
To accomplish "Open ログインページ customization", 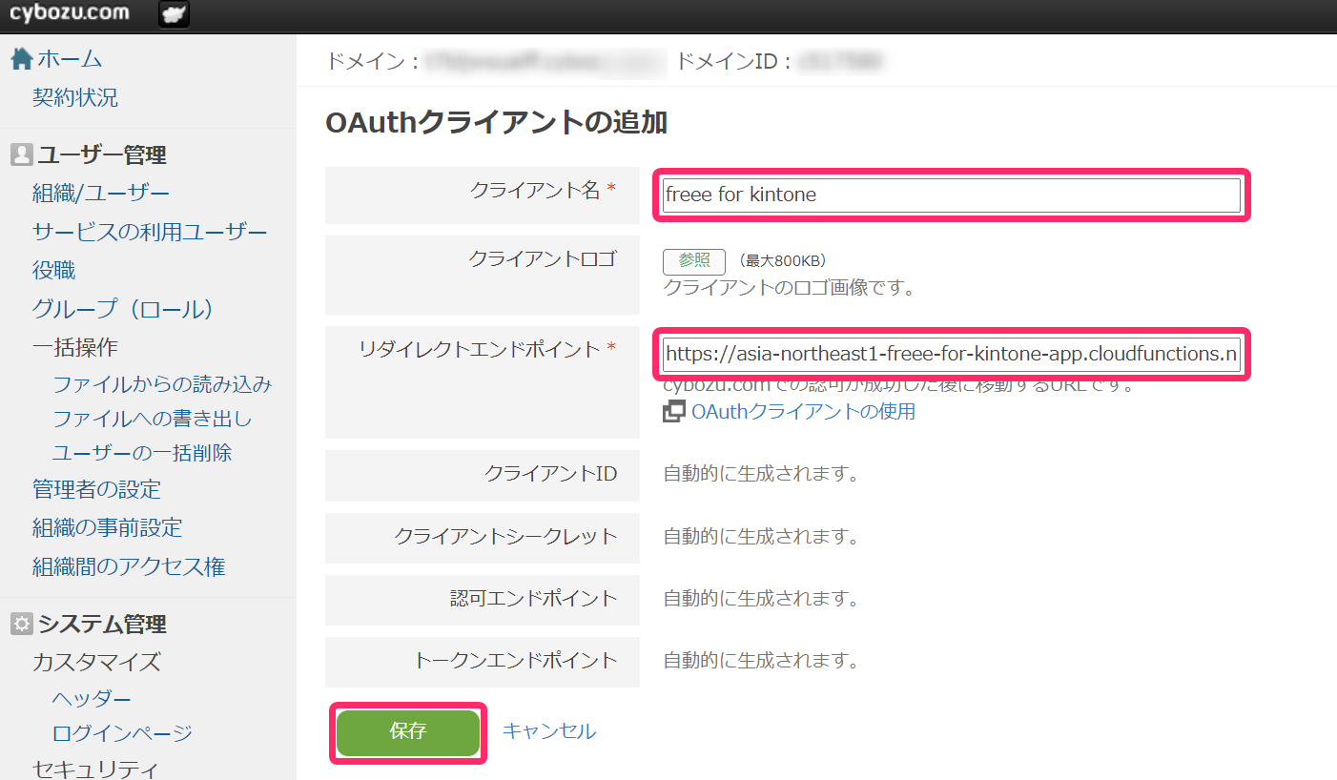I will click(x=122, y=733).
